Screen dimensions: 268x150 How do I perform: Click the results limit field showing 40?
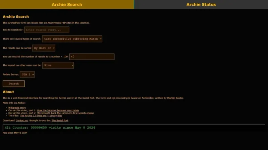(92, 56)
